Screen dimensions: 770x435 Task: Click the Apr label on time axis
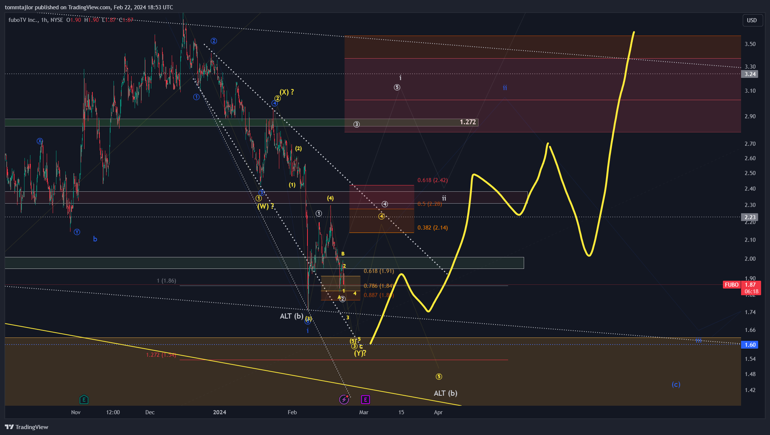(438, 412)
